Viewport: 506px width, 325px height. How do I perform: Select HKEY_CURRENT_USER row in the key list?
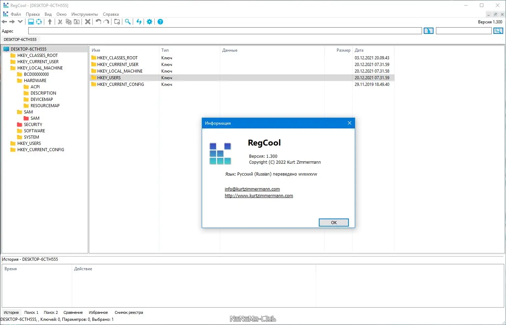[242, 65]
